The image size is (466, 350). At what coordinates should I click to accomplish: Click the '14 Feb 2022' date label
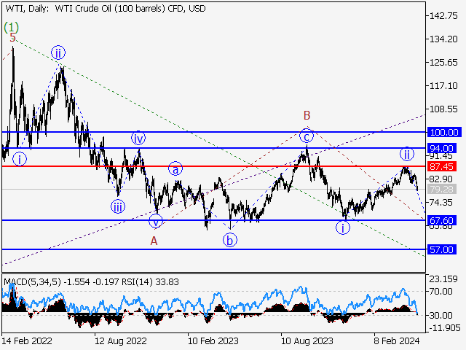tap(27, 341)
